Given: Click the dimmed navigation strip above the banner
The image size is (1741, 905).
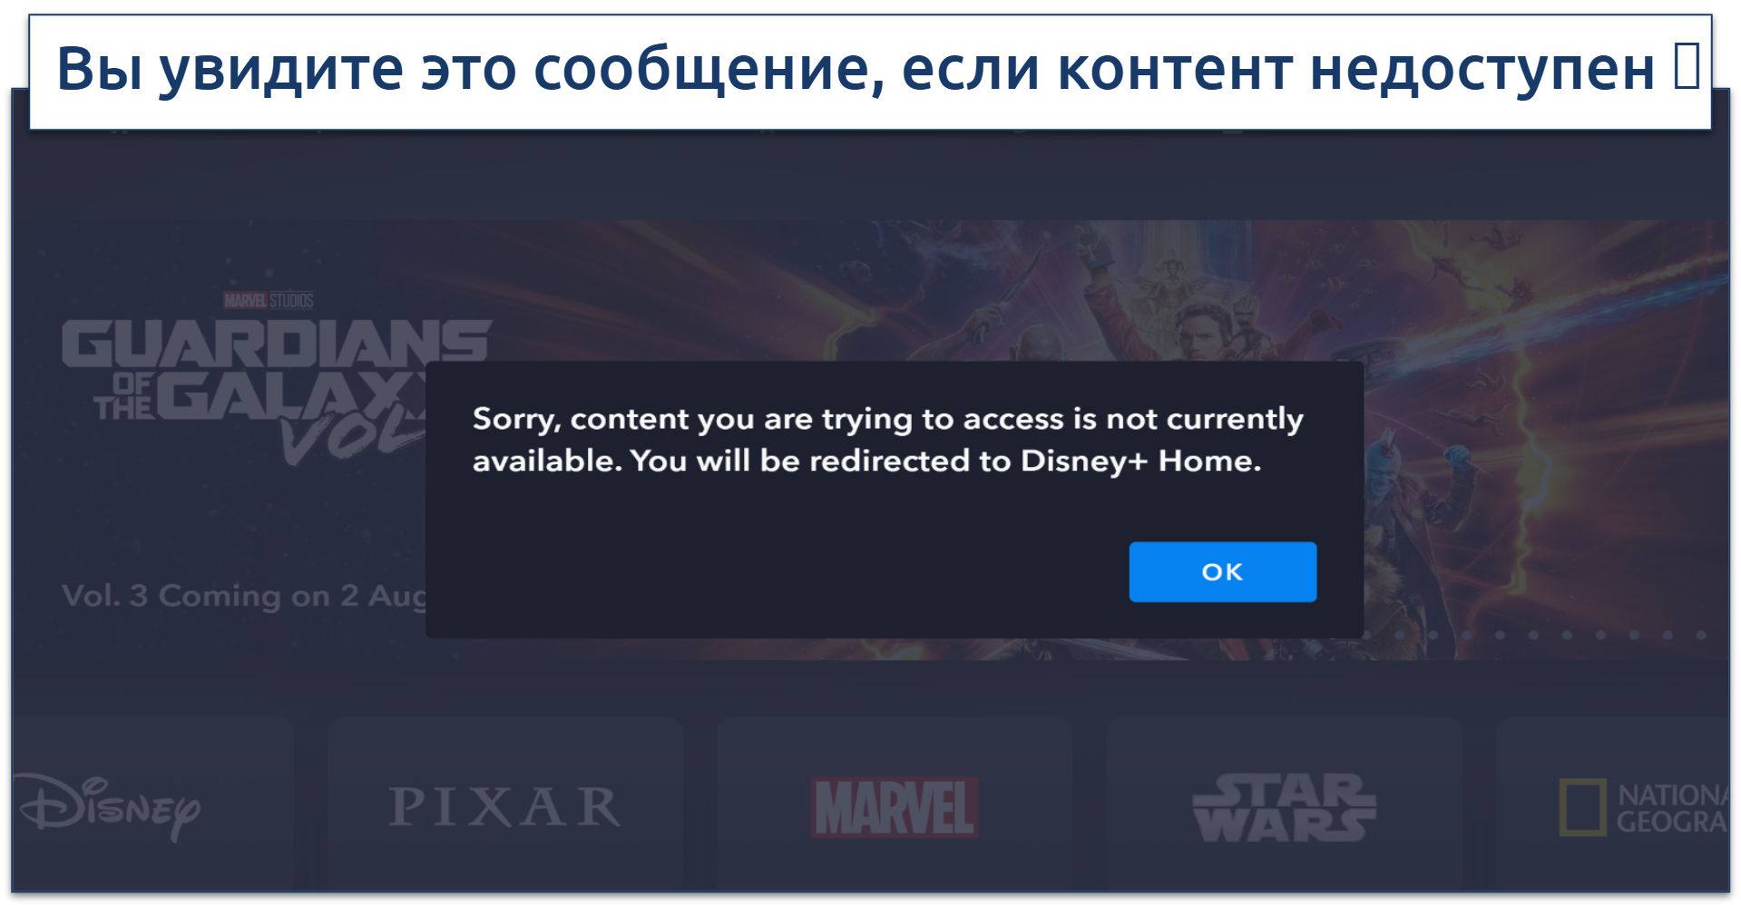Looking at the screenshot, I should tap(870, 174).
